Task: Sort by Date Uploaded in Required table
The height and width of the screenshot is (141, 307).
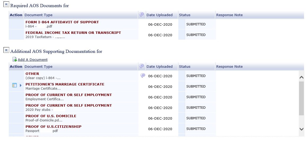Action: tap(159, 15)
